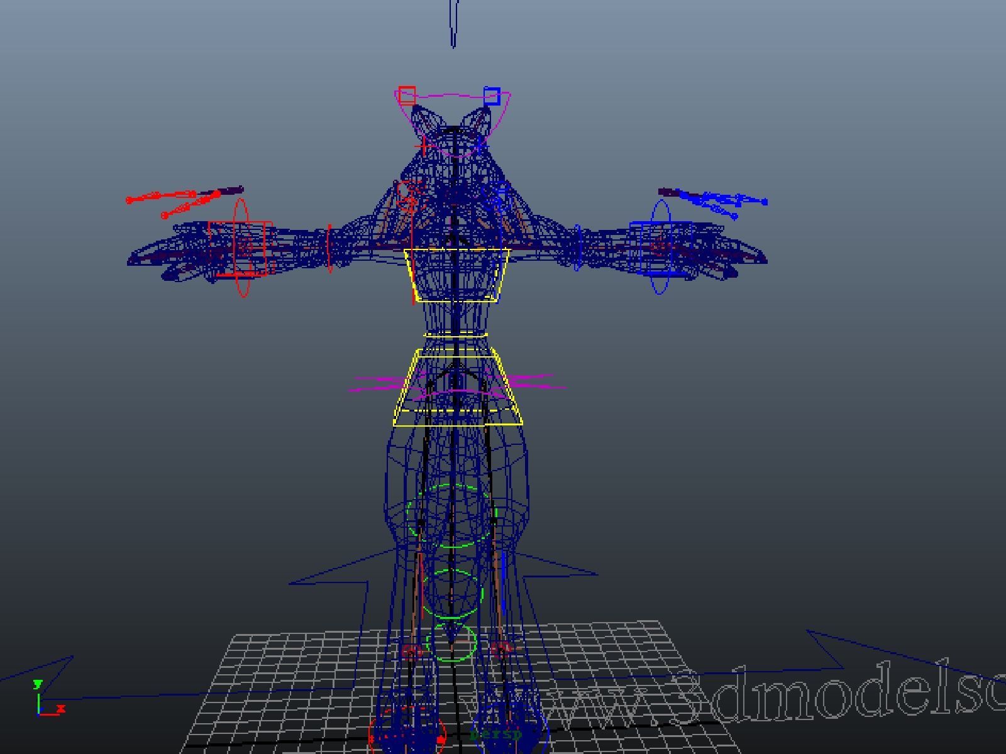Pick the magenta head control curve
This screenshot has width=1006, height=754.
click(453, 124)
